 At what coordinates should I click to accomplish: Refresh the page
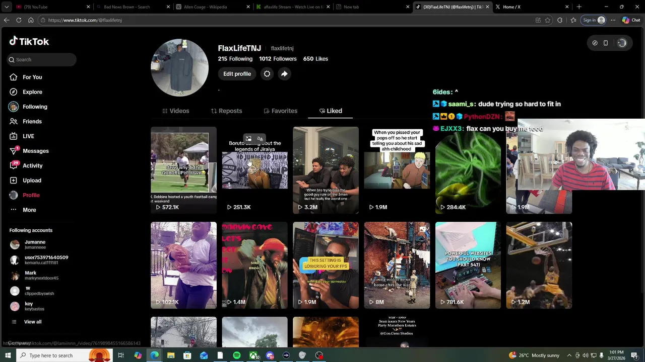[x=19, y=20]
